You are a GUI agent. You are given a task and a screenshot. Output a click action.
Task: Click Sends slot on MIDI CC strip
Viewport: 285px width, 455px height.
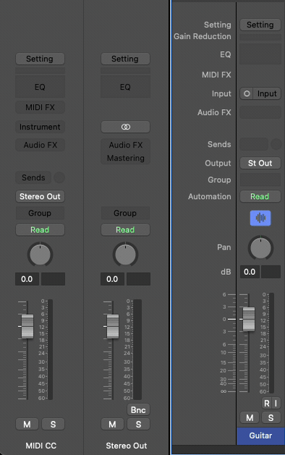[x=33, y=178]
